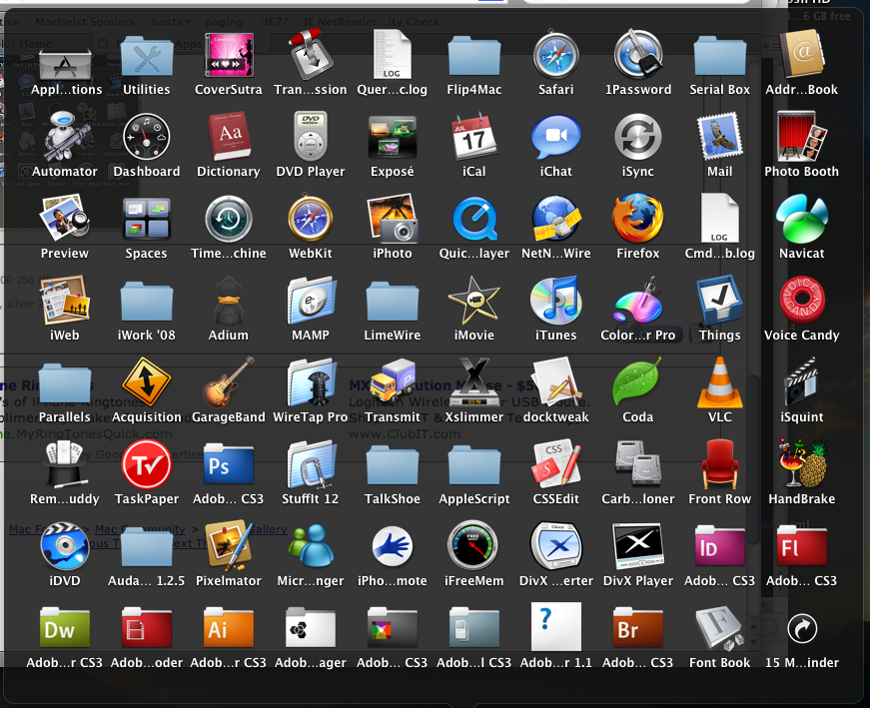Screen dimensions: 870x708
Task: Launch Adobe Photoshop CS3 (Ps icon)
Action: pos(229,465)
